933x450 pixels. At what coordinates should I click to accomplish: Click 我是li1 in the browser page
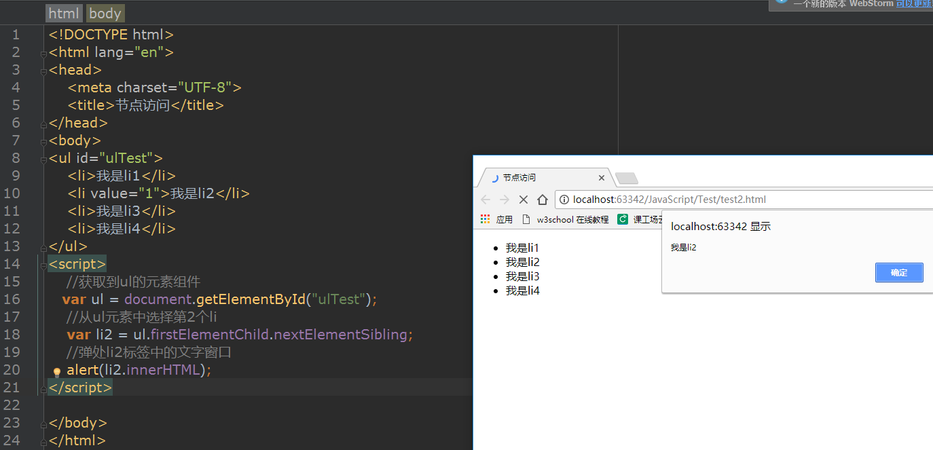point(522,248)
